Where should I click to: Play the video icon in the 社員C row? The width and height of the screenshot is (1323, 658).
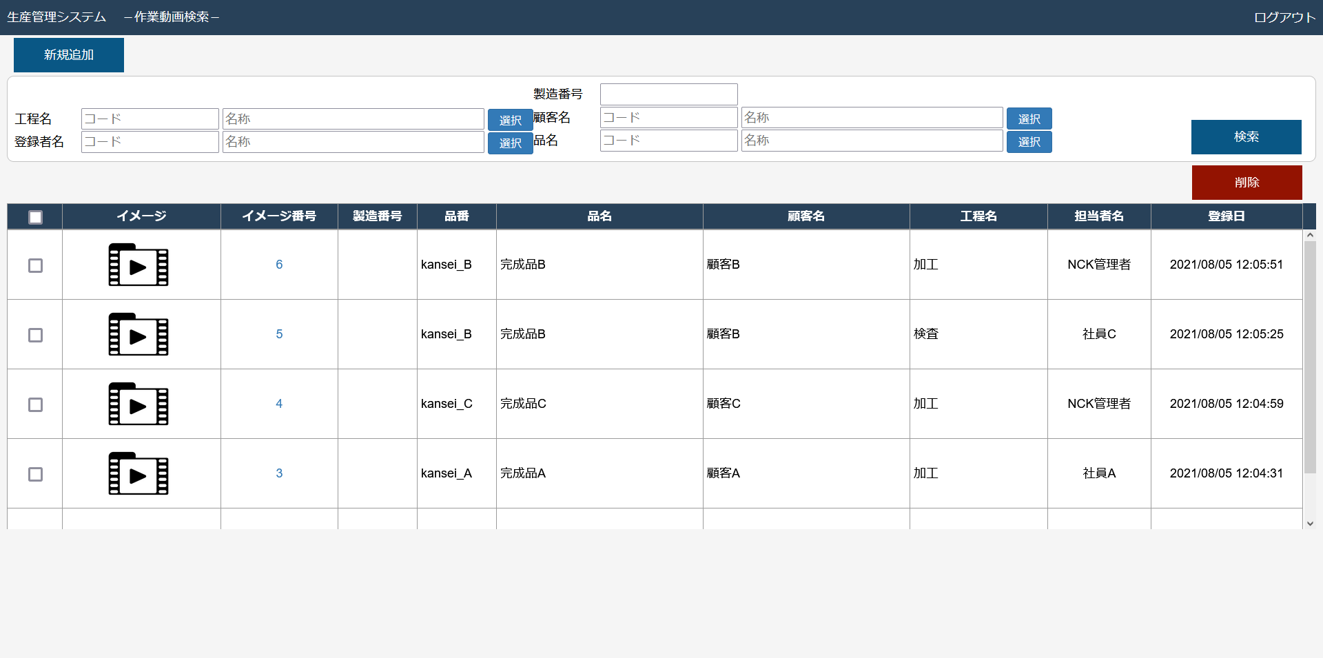(139, 335)
